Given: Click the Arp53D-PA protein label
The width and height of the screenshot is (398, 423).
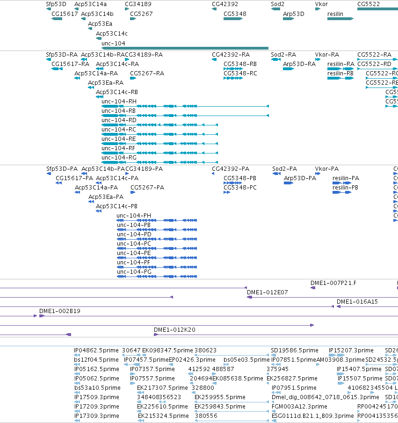Looking at the screenshot, I should click(x=300, y=178).
